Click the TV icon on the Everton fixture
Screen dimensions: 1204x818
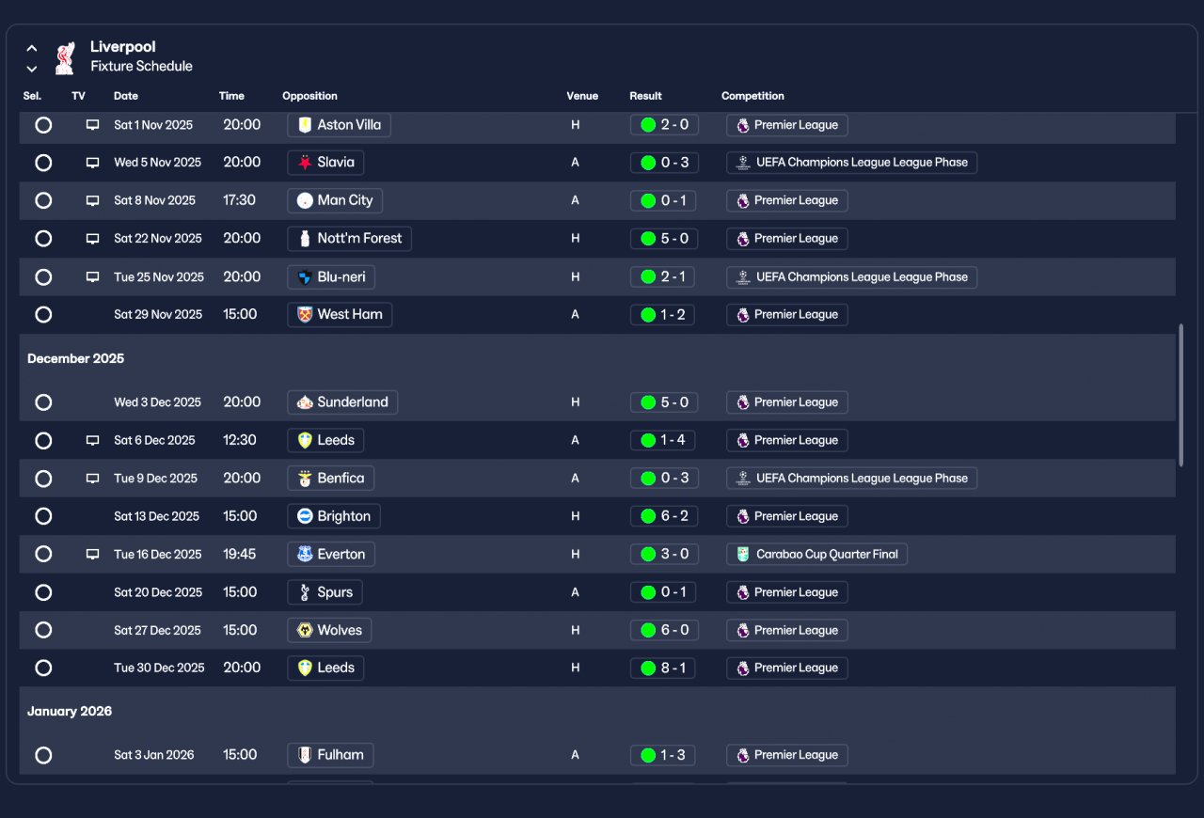click(92, 555)
